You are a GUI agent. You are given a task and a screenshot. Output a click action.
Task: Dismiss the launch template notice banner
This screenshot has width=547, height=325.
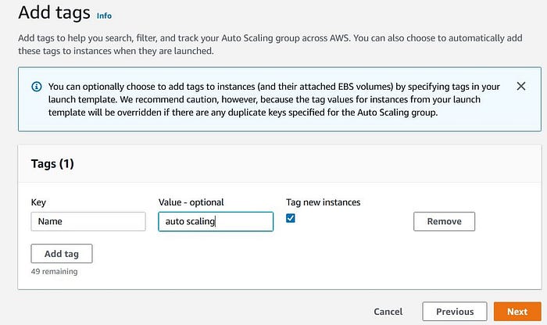521,86
